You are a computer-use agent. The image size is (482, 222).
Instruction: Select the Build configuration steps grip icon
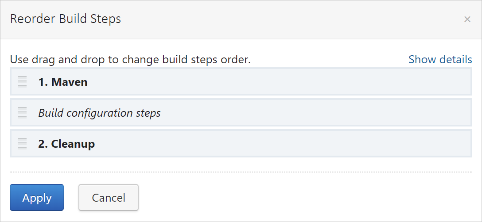point(22,113)
